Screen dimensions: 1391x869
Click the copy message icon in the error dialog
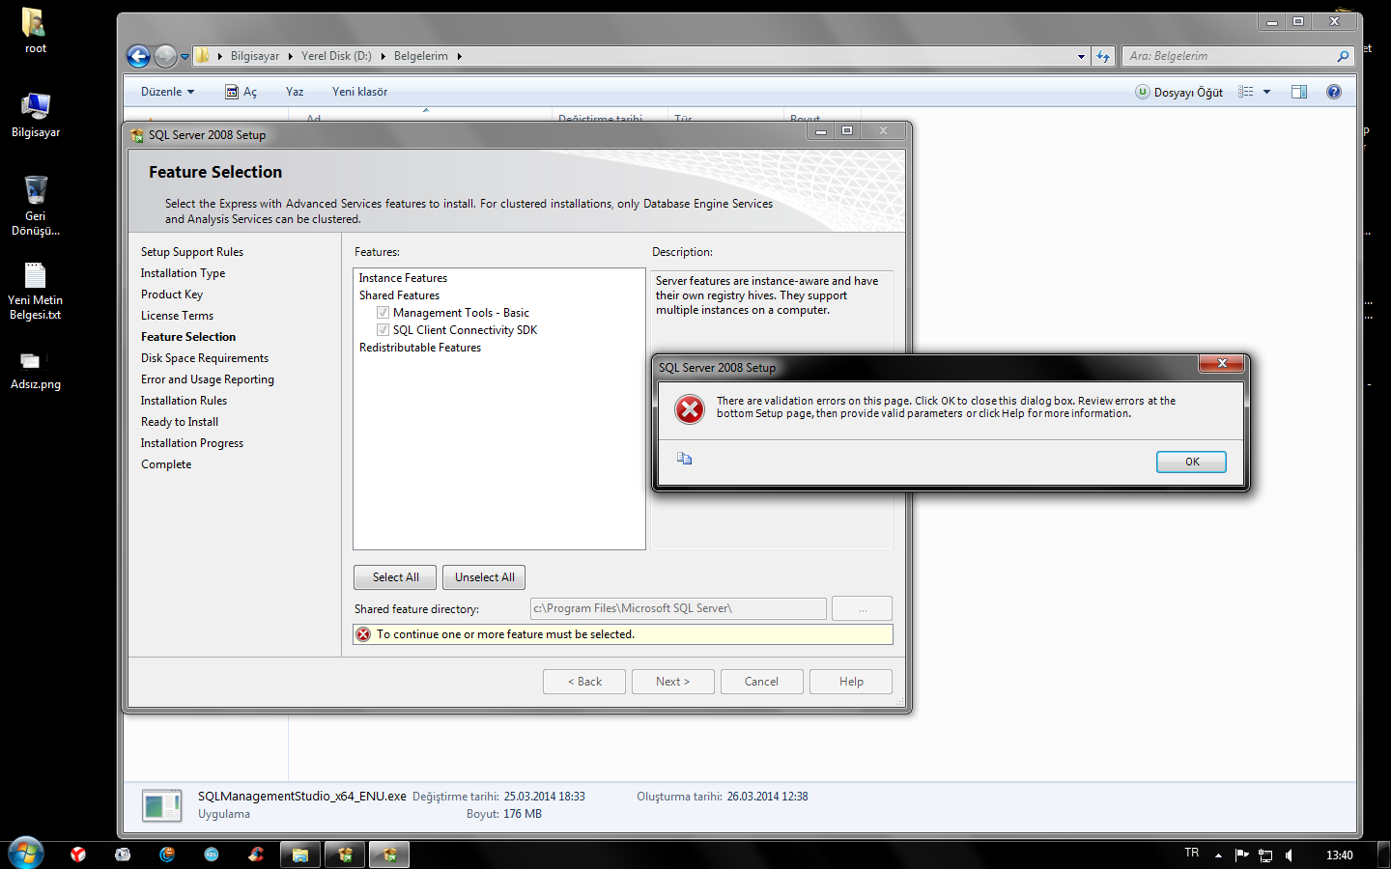coord(684,459)
